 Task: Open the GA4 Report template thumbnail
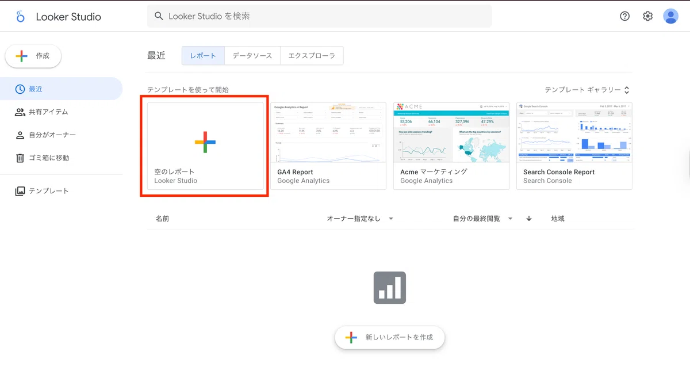pyautogui.click(x=328, y=133)
